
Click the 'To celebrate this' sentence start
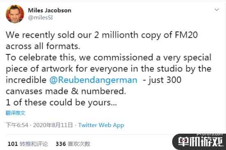click(41, 58)
